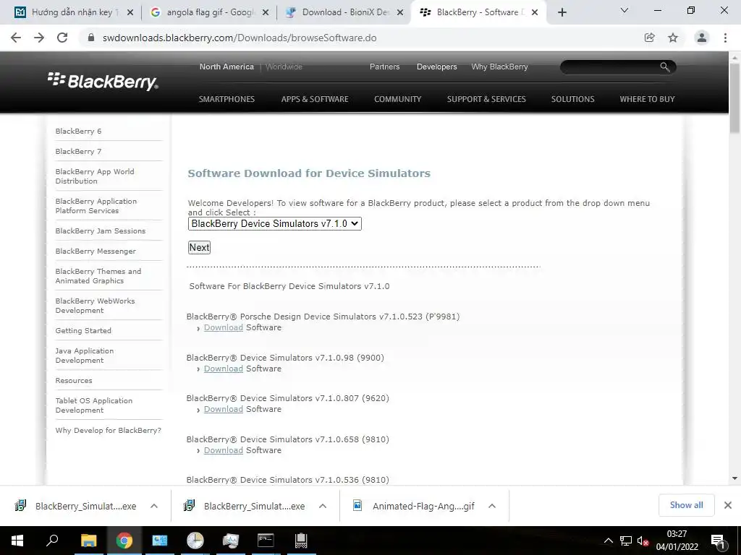Screen dimensions: 741x555
Task: Open the Device Simulators version dropdown
Action: 274,224
